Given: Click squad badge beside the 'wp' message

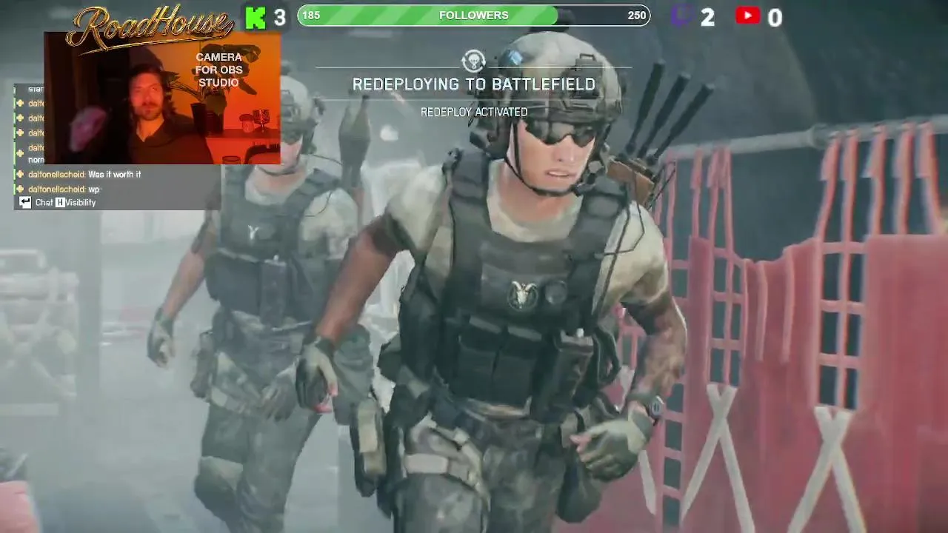Looking at the screenshot, I should pos(20,190).
